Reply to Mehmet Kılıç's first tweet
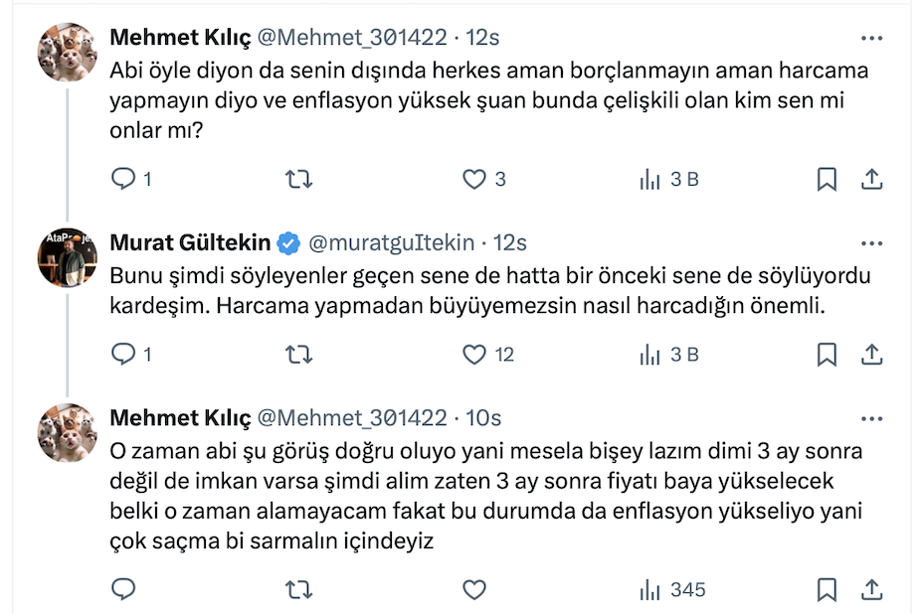The width and height of the screenshot is (921, 614). point(123,179)
